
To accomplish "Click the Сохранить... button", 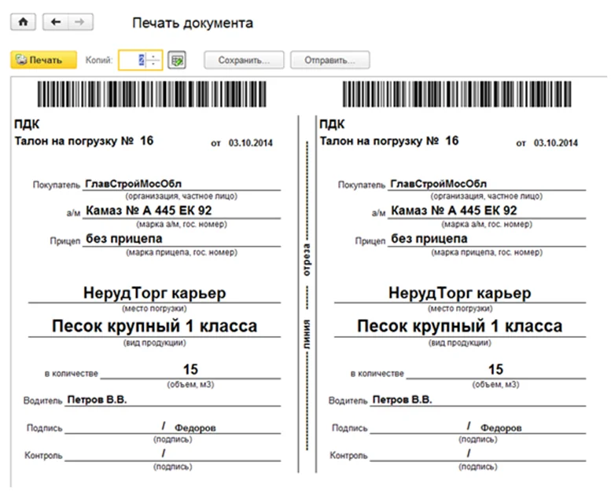I will coord(244,60).
